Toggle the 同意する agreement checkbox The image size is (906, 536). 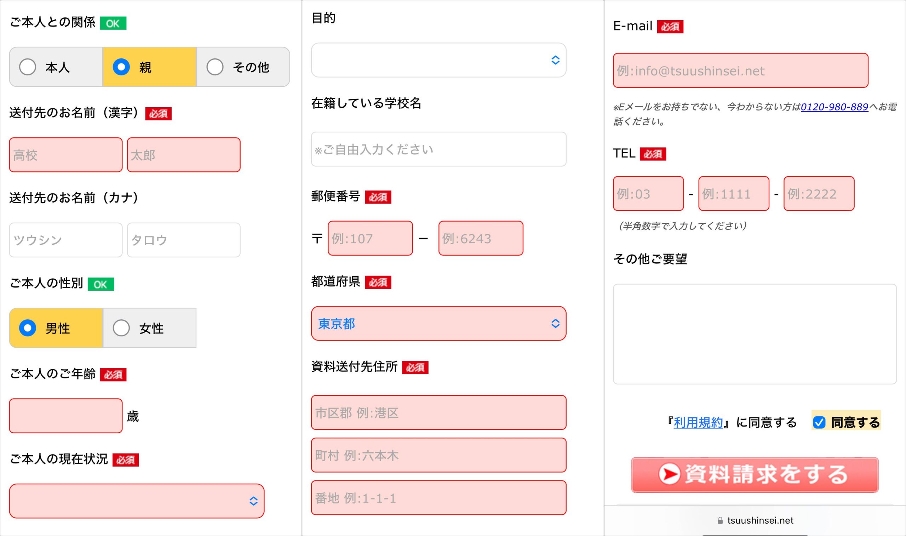819,422
